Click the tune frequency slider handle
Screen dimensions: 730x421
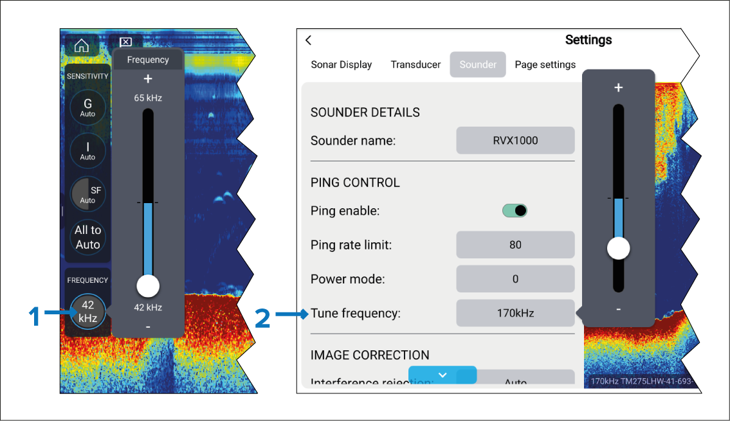(x=618, y=247)
